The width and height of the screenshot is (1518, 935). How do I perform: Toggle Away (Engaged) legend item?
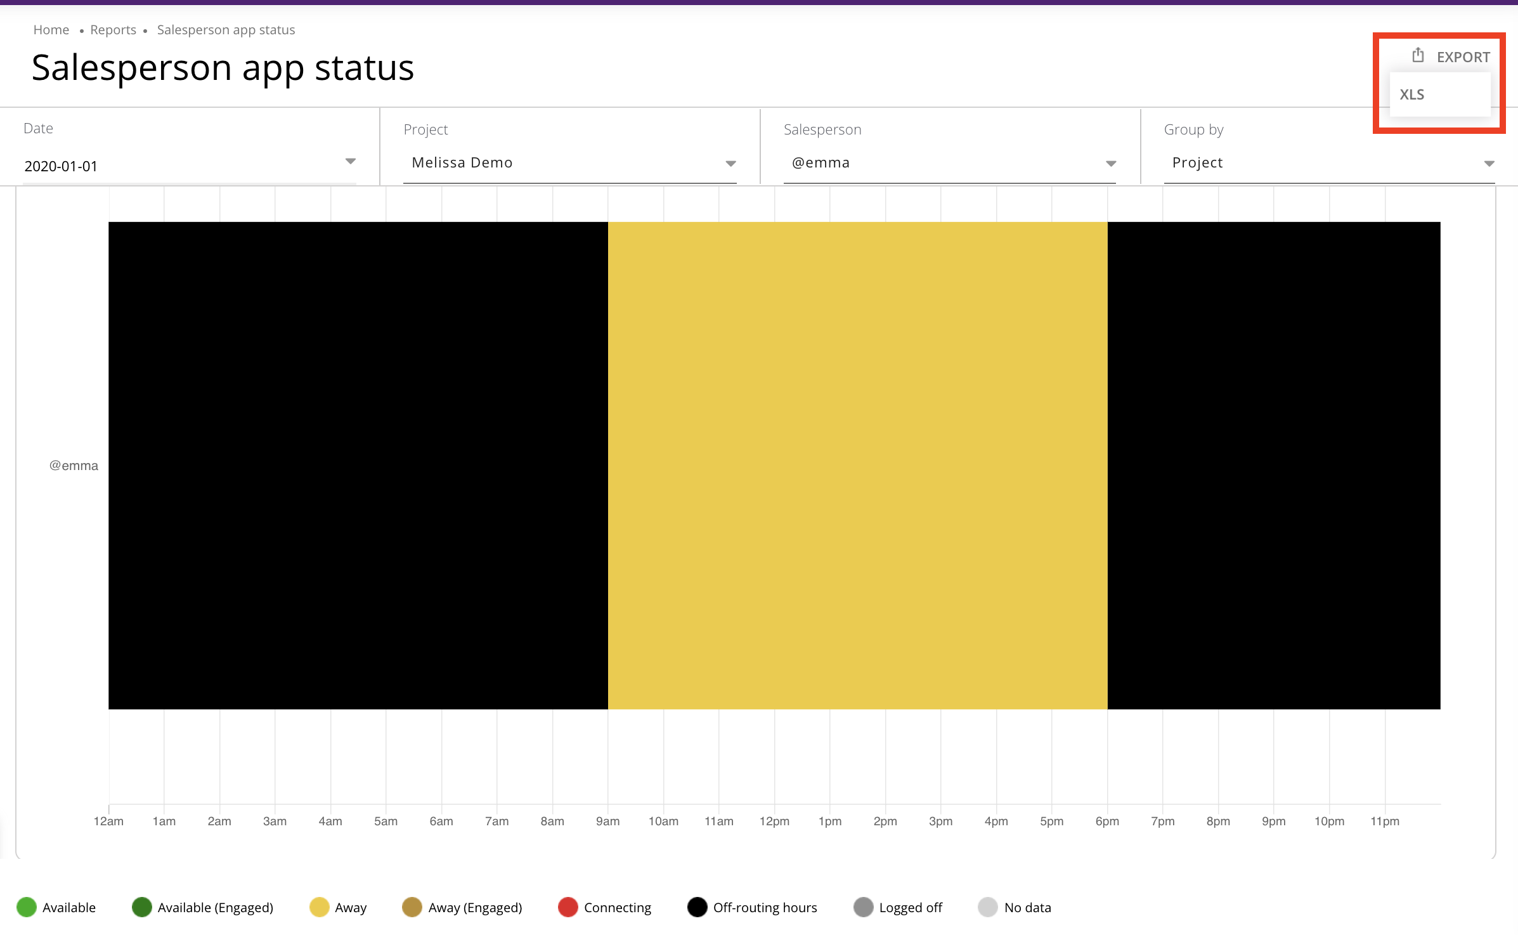462,907
